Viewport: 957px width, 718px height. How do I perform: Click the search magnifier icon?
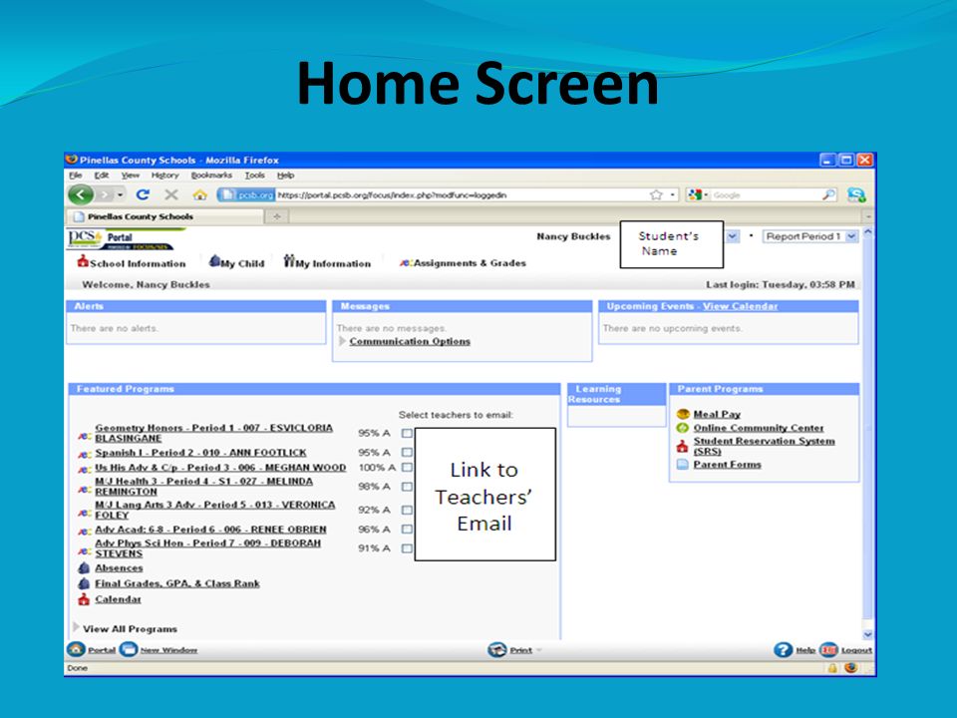click(x=828, y=194)
